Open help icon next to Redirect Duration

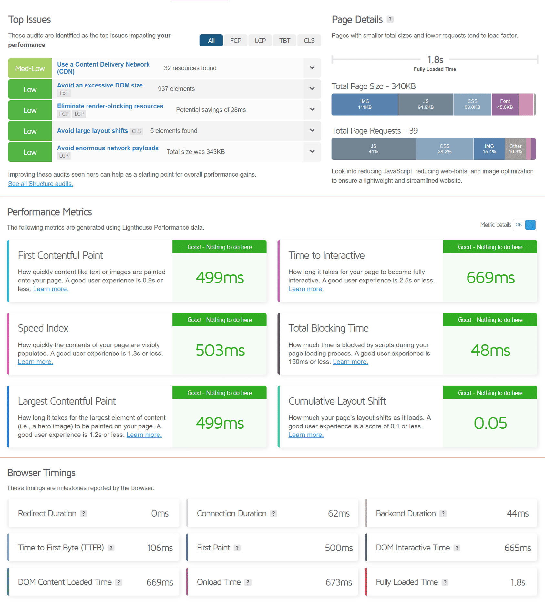(84, 513)
